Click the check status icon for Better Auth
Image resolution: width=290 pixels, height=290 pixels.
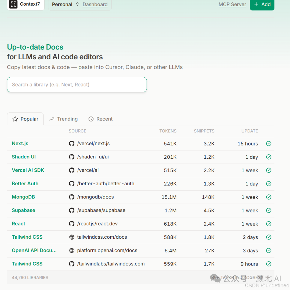click(x=269, y=184)
